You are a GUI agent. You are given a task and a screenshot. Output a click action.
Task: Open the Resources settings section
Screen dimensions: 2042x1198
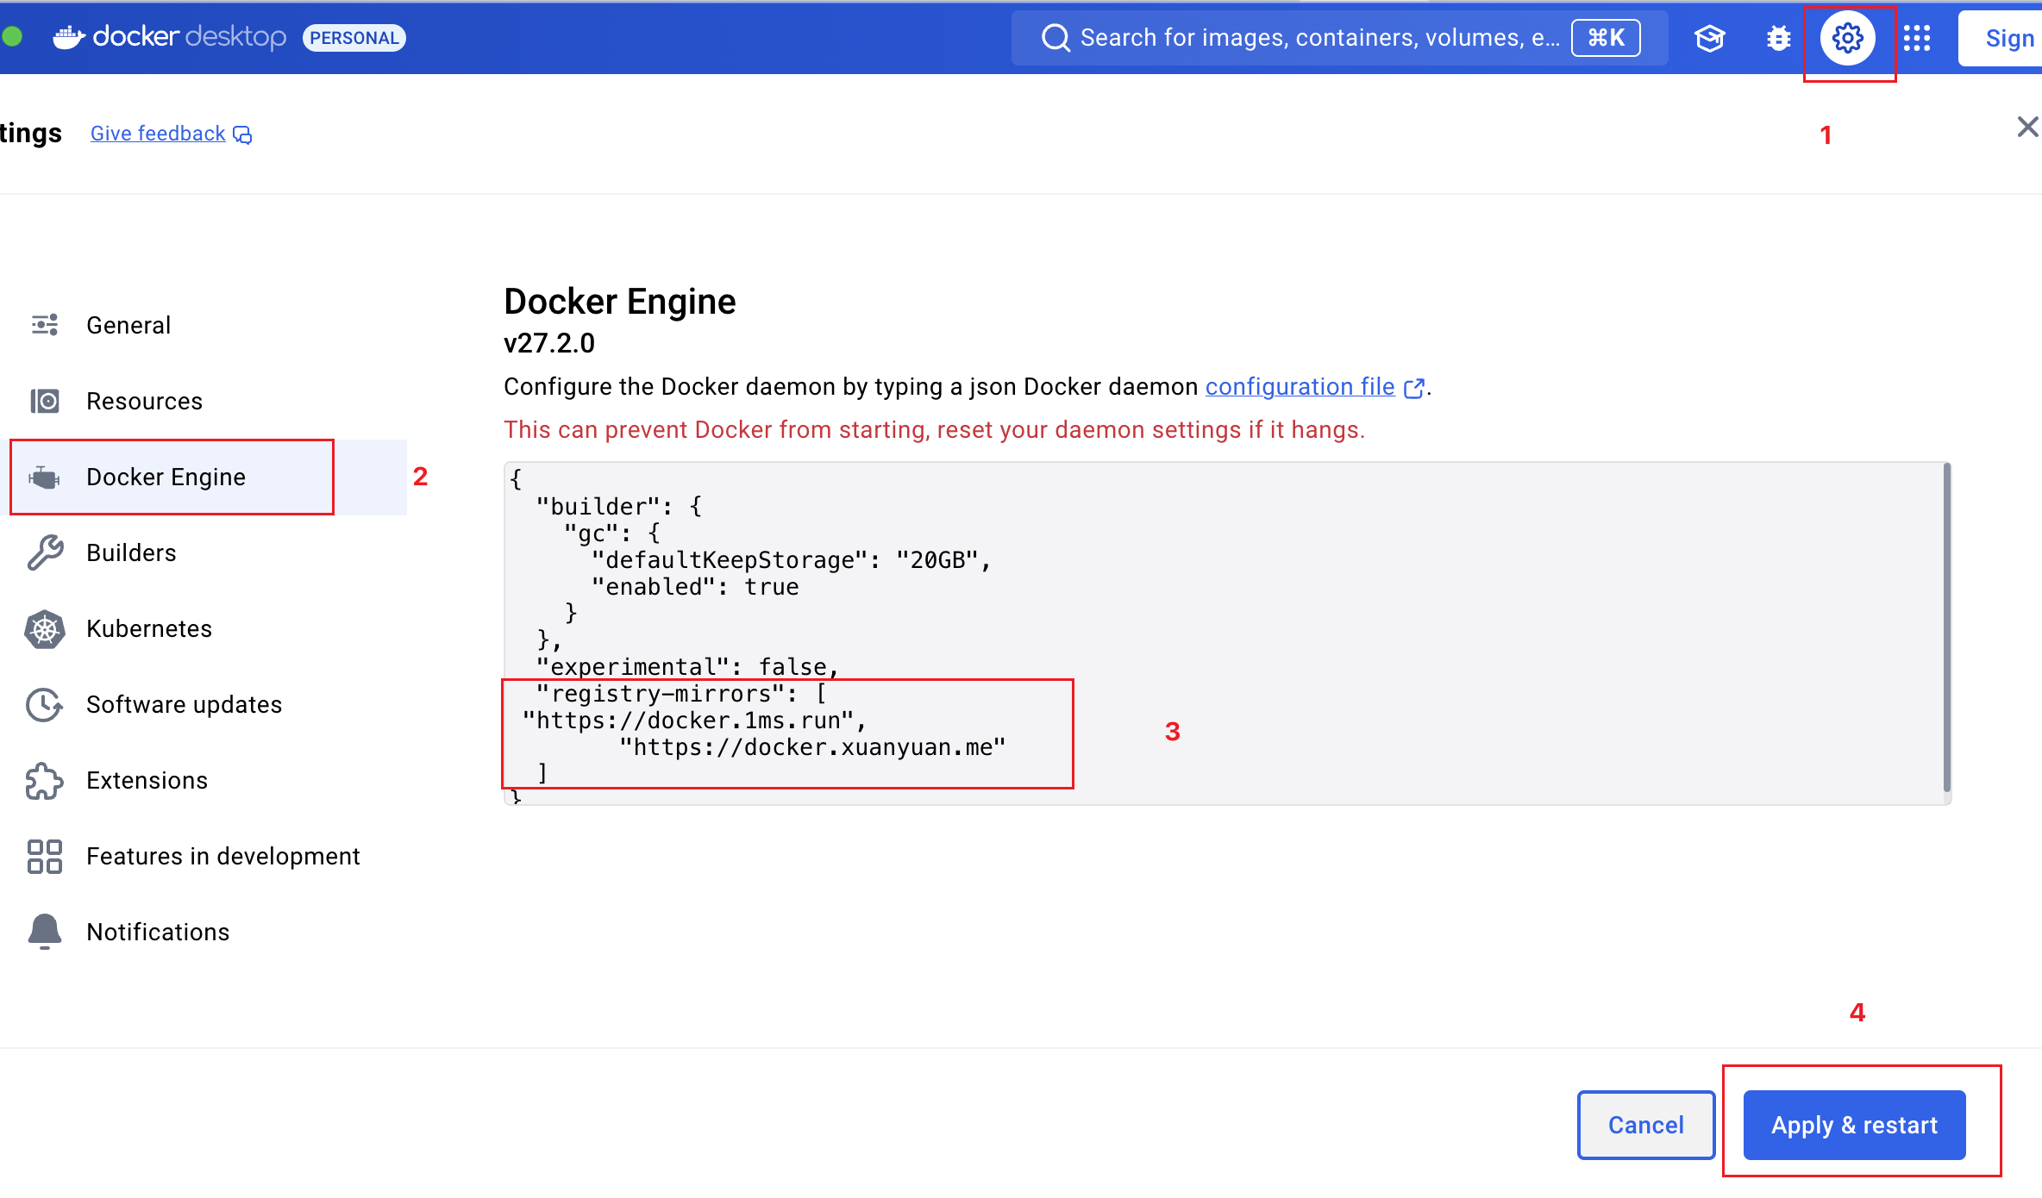[144, 402]
